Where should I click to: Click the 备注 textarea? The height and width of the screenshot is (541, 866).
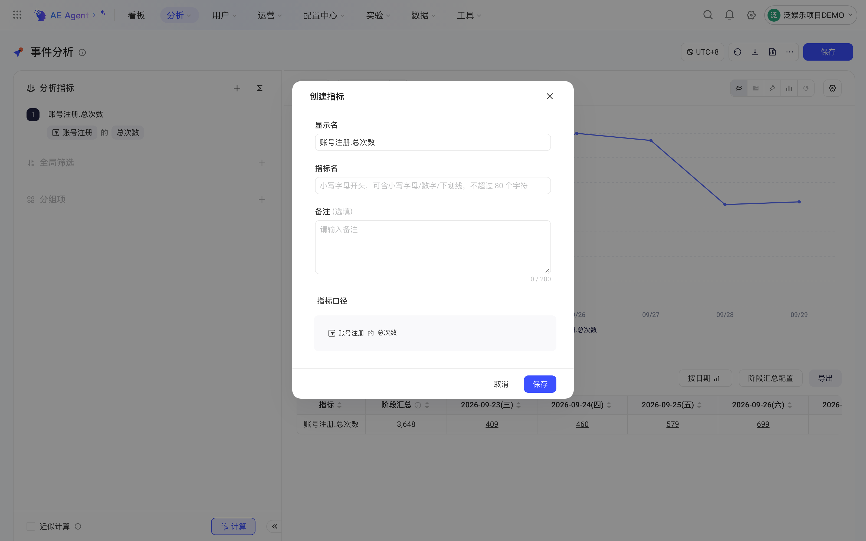(433, 247)
